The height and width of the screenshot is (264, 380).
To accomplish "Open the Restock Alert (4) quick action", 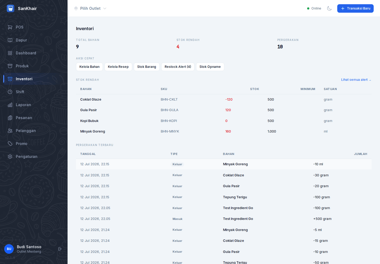I will tap(178, 67).
